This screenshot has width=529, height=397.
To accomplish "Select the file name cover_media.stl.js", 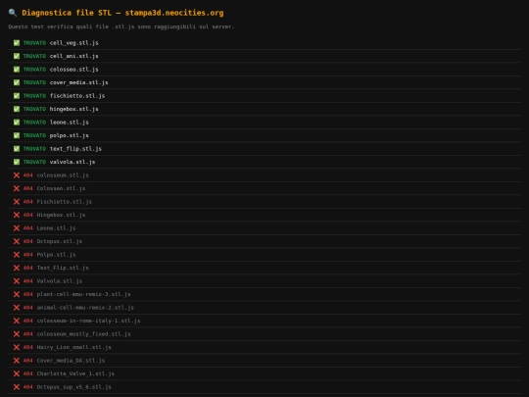I will tap(79, 82).
